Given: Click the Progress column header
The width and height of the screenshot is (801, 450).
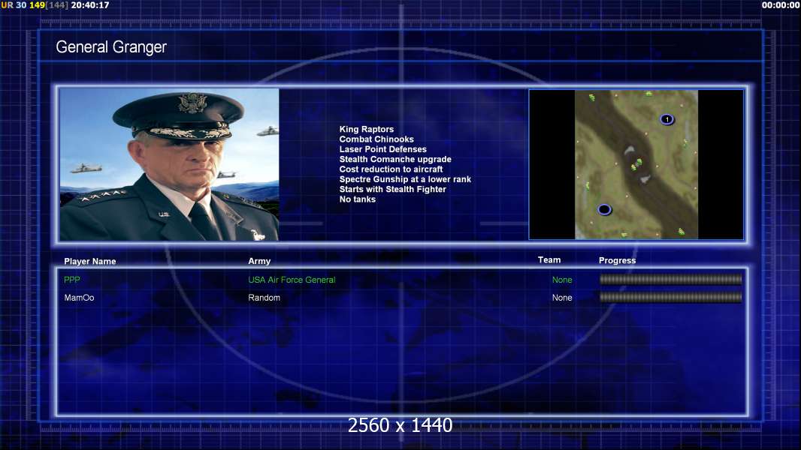Looking at the screenshot, I should (x=617, y=260).
